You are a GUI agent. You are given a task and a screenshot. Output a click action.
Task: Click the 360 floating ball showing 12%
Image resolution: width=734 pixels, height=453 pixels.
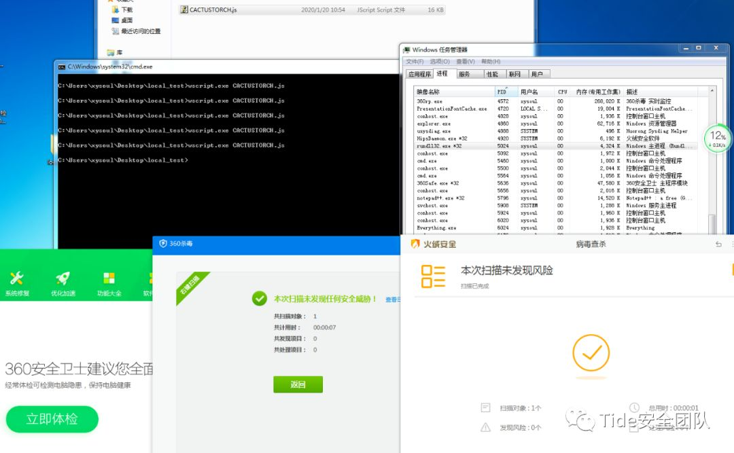[717, 138]
